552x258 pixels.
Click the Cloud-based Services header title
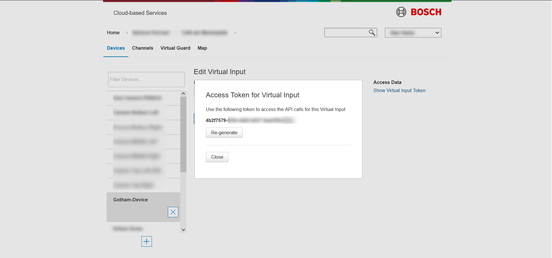pyautogui.click(x=140, y=13)
